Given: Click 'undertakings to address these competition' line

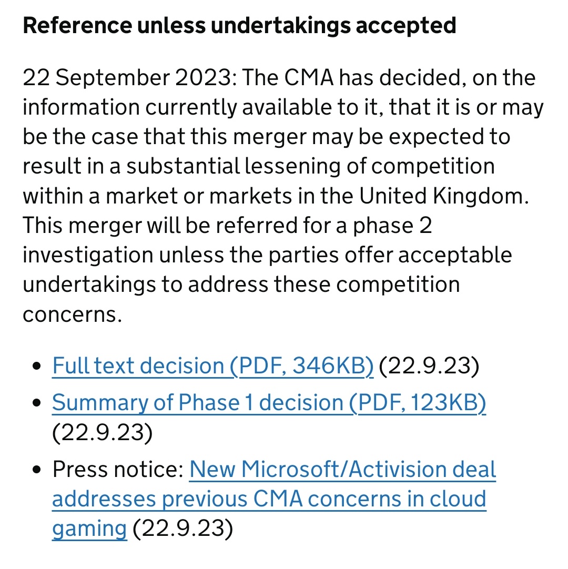Looking at the screenshot, I should coord(241,284).
